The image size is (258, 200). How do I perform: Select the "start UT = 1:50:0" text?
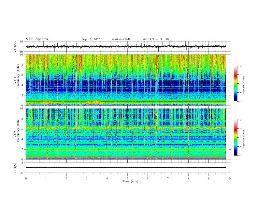pyautogui.click(x=157, y=39)
